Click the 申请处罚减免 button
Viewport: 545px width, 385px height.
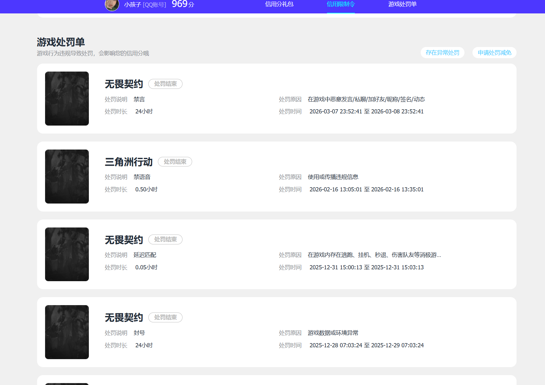pyautogui.click(x=494, y=53)
